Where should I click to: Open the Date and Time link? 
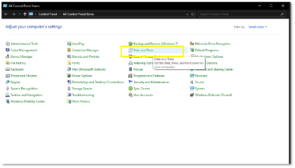click(143, 50)
